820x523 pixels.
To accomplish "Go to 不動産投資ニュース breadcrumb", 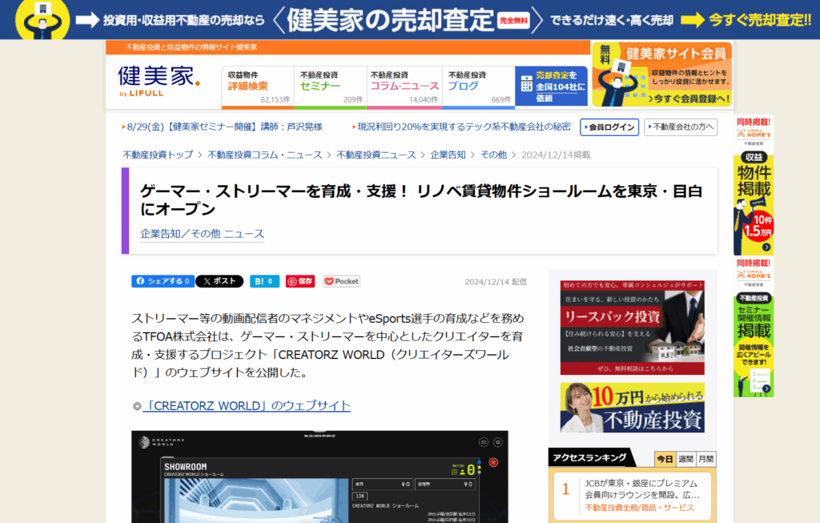I will 376,155.
